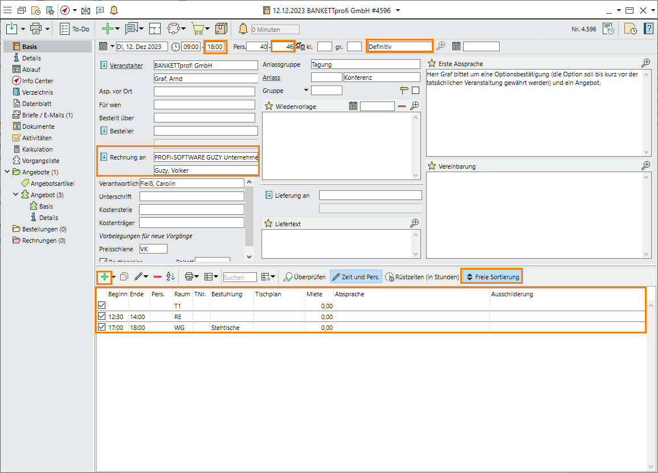Screen dimensions: 658x473
Task: Open magnifier next to Erste Absprache
Action: pyautogui.click(x=645, y=63)
